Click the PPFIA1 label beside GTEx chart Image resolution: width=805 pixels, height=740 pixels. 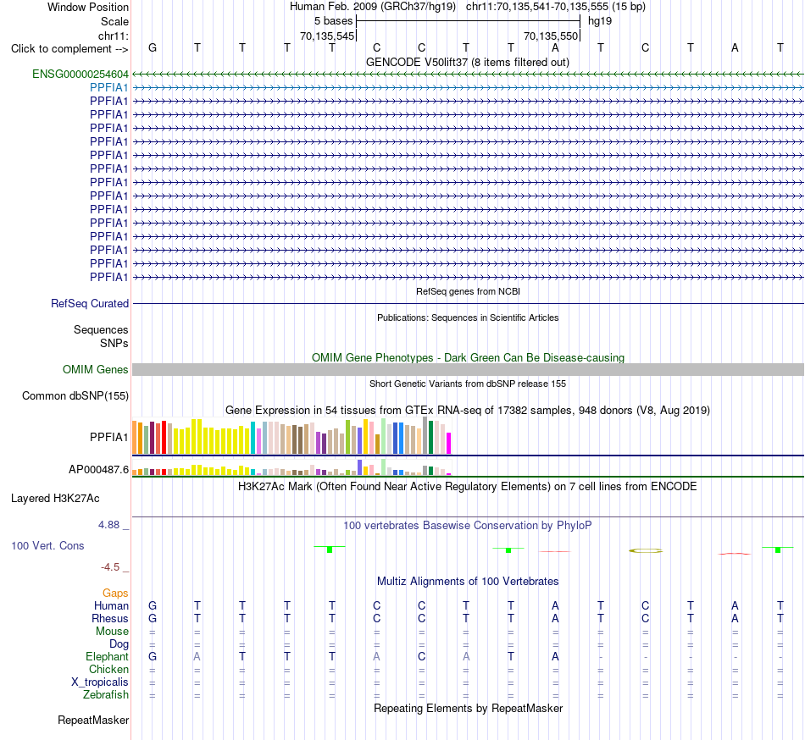pyautogui.click(x=108, y=438)
